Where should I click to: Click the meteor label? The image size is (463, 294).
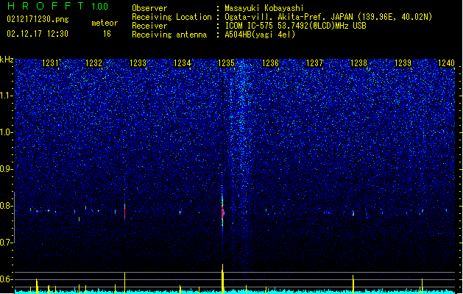click(x=105, y=23)
